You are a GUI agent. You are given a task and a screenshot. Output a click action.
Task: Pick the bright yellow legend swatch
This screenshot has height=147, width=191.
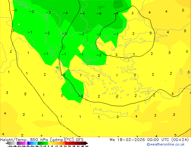[49, 143]
